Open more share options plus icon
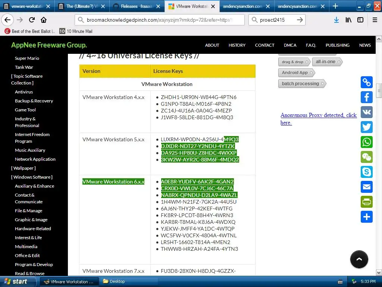 (x=366, y=217)
